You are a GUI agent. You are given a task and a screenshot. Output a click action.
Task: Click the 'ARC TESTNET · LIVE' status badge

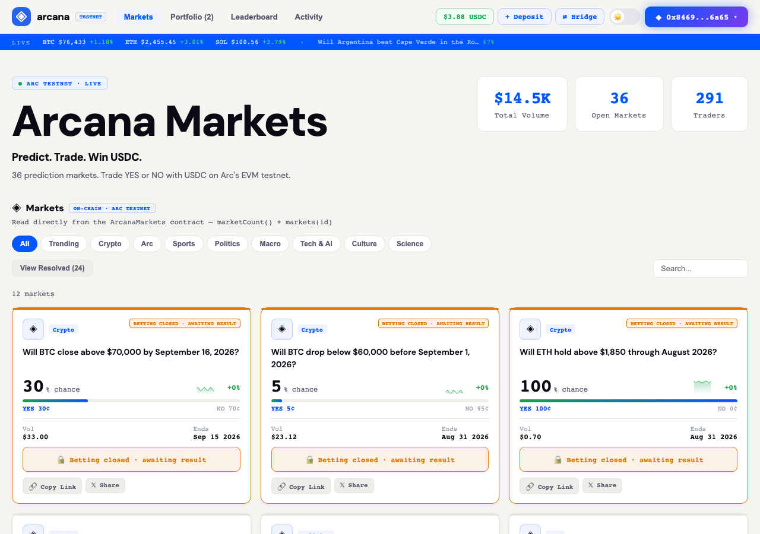[60, 83]
